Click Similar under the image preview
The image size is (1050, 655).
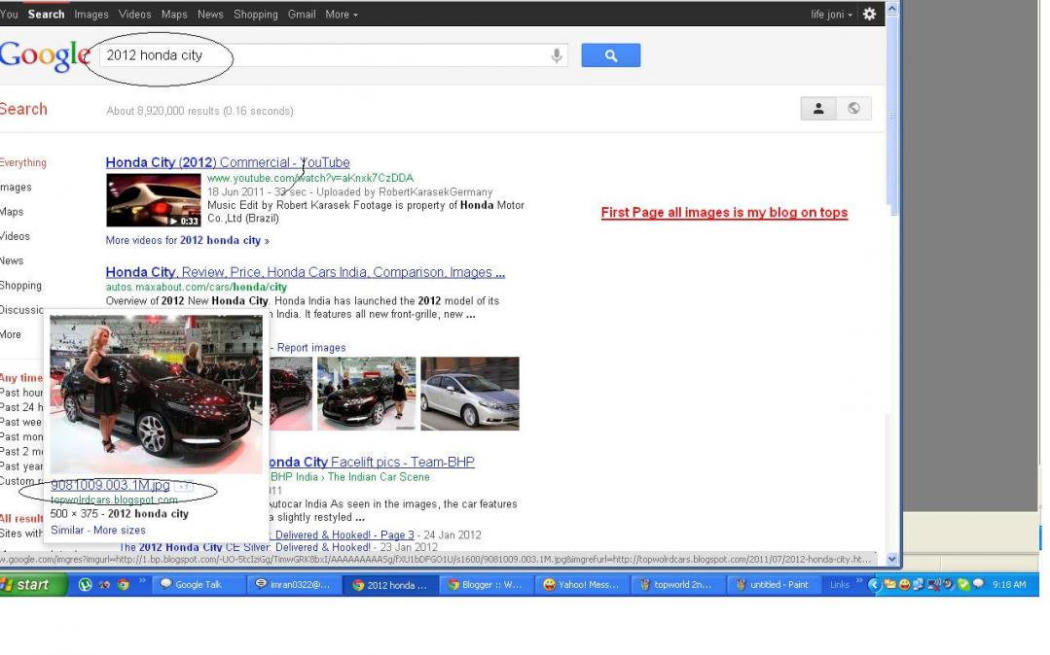click(68, 530)
